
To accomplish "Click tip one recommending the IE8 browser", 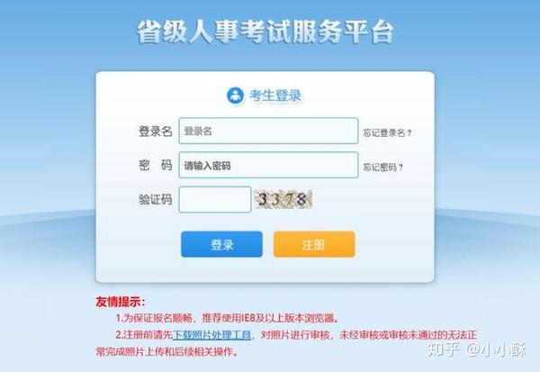I will [x=227, y=318].
